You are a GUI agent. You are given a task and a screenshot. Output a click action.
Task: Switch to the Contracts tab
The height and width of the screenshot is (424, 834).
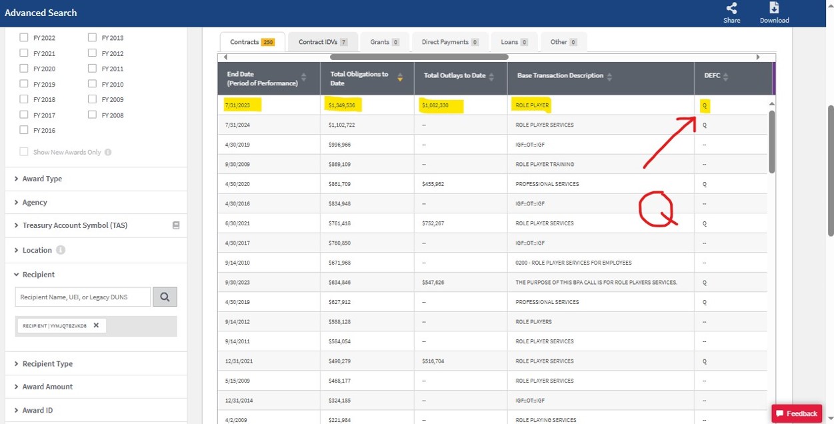[253, 42]
